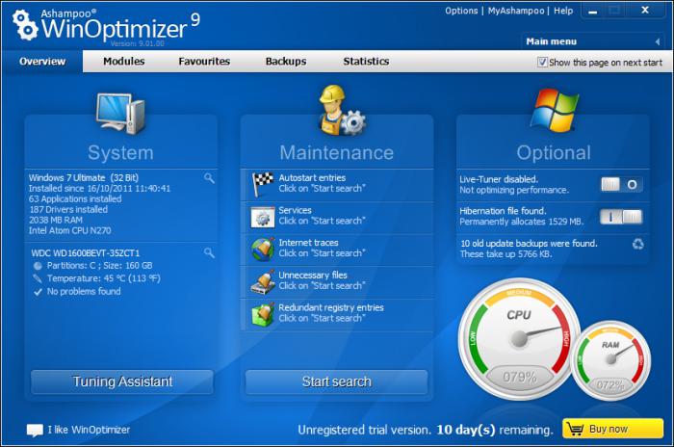Click the Redundant registry entries green cube icon
Image resolution: width=674 pixels, height=447 pixels.
click(263, 314)
